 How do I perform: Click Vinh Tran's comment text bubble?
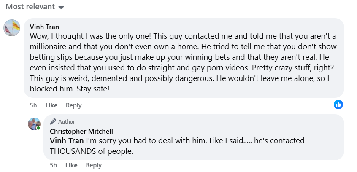(184, 58)
